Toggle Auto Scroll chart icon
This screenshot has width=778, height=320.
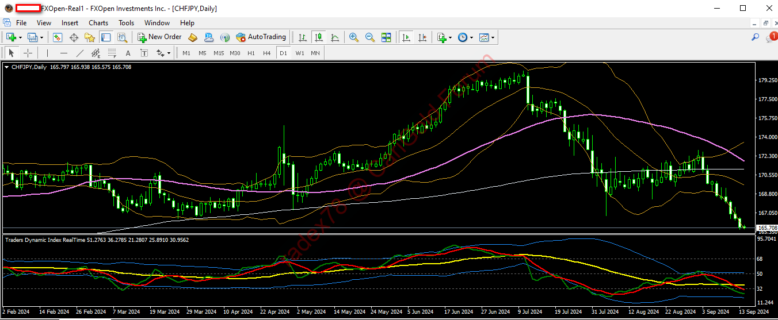[406, 37]
